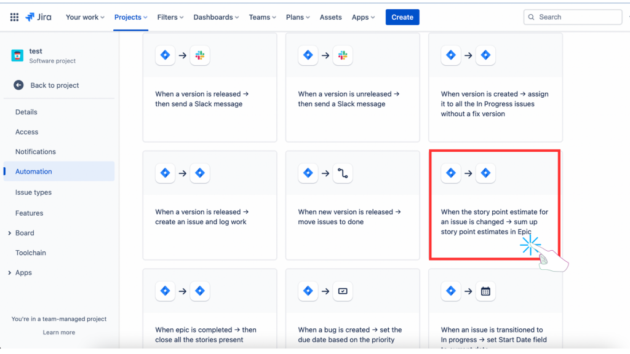Open Toolchain in sidebar
This screenshot has width=630, height=354.
click(x=31, y=253)
